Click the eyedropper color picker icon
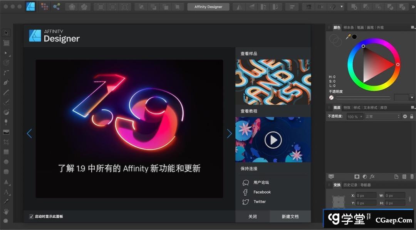The height and width of the screenshot is (230, 416). pos(348,37)
